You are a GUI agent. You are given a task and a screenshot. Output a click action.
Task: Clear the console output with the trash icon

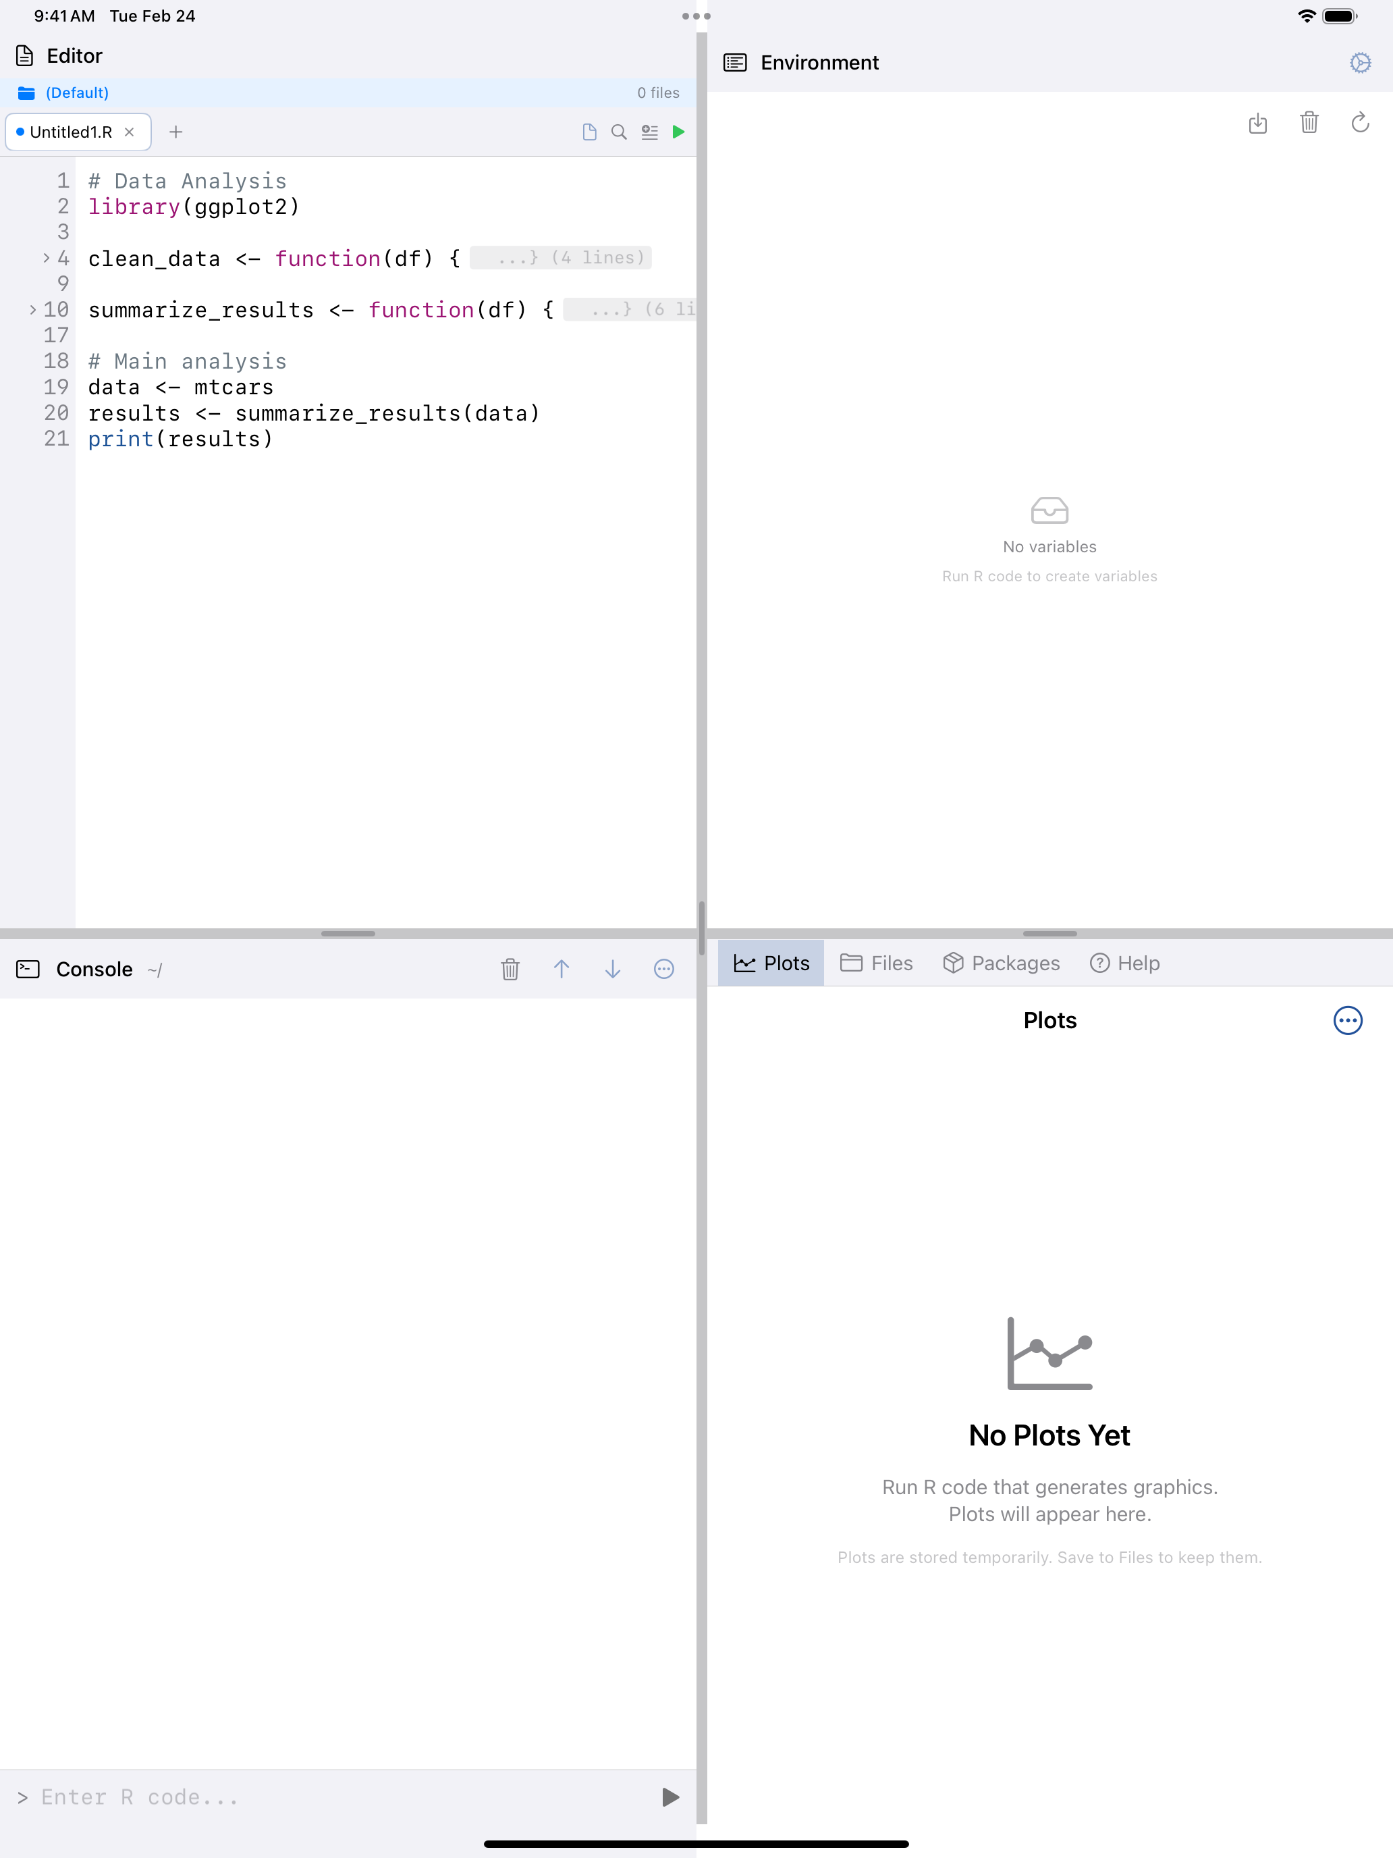pos(510,968)
